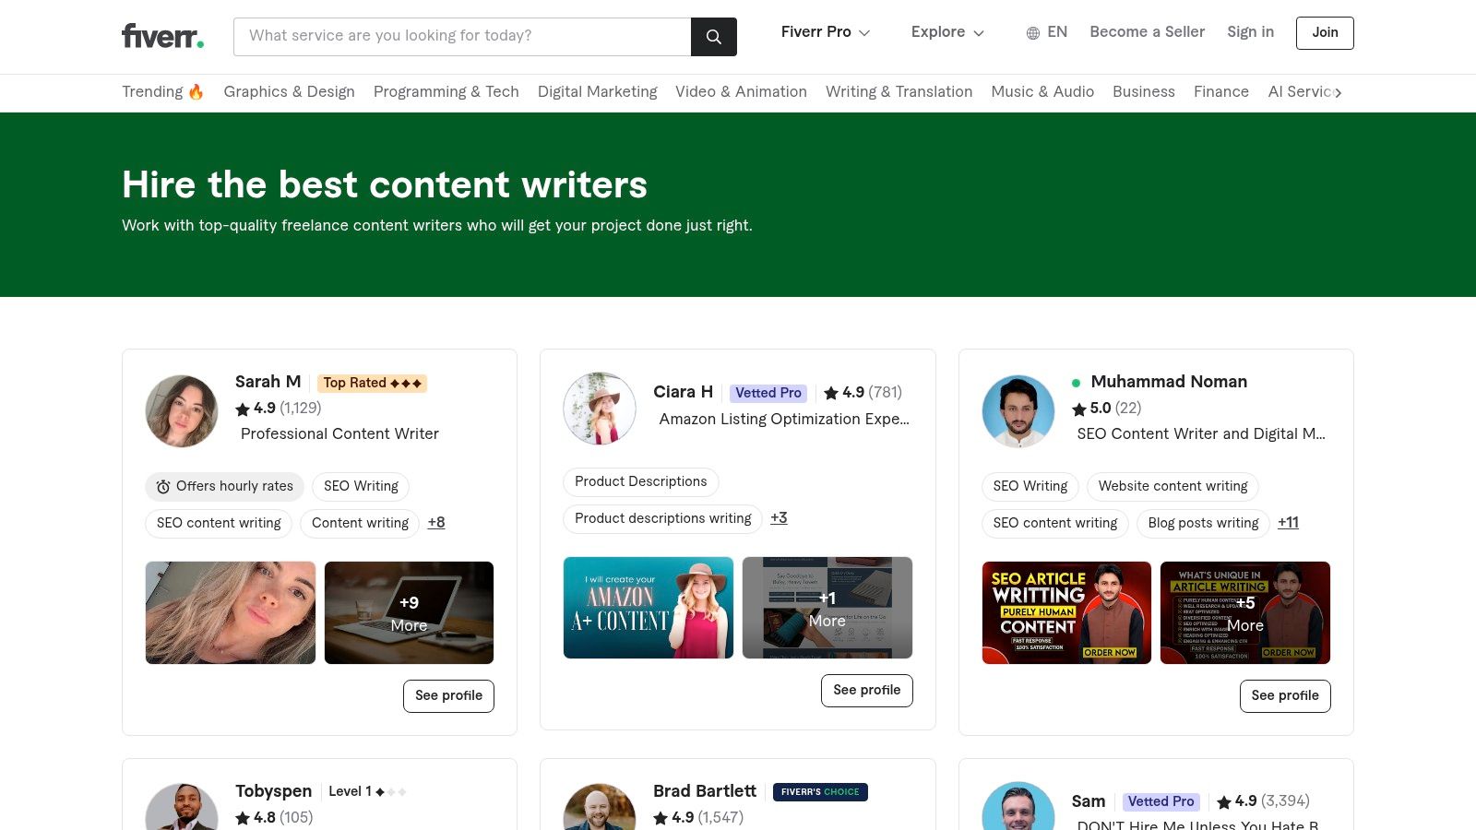The image size is (1476, 830).
Task: Click the search magnifier icon
Action: [713, 36]
